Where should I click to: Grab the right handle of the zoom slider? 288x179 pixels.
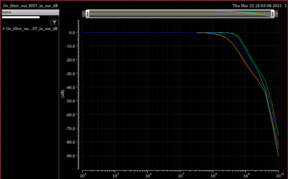[x=273, y=14]
